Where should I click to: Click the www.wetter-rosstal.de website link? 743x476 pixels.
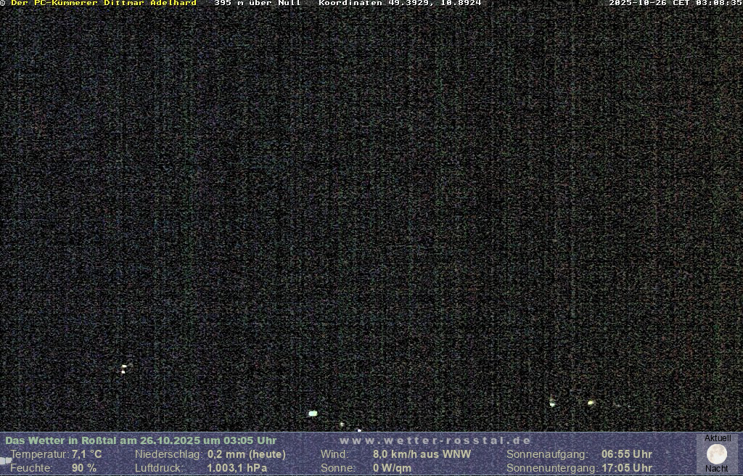pyautogui.click(x=435, y=440)
